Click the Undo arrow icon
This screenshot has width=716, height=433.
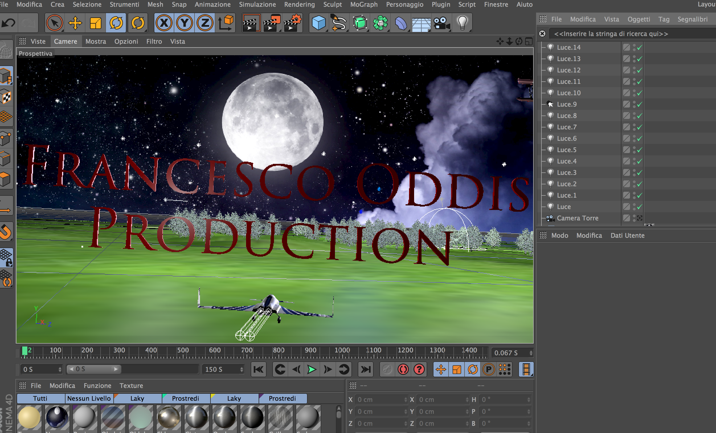click(9, 23)
